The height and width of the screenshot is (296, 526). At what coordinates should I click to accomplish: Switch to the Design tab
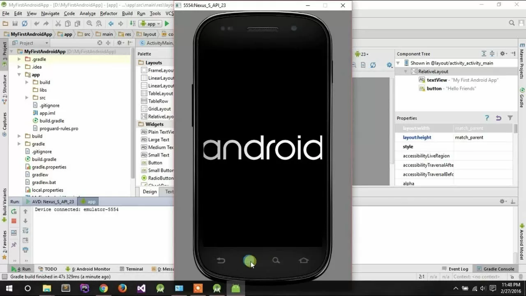click(150, 192)
